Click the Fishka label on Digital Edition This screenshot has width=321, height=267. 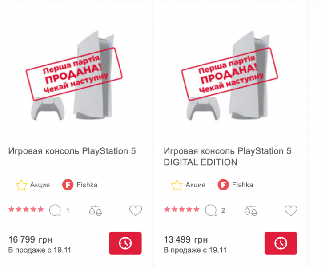tap(242, 185)
